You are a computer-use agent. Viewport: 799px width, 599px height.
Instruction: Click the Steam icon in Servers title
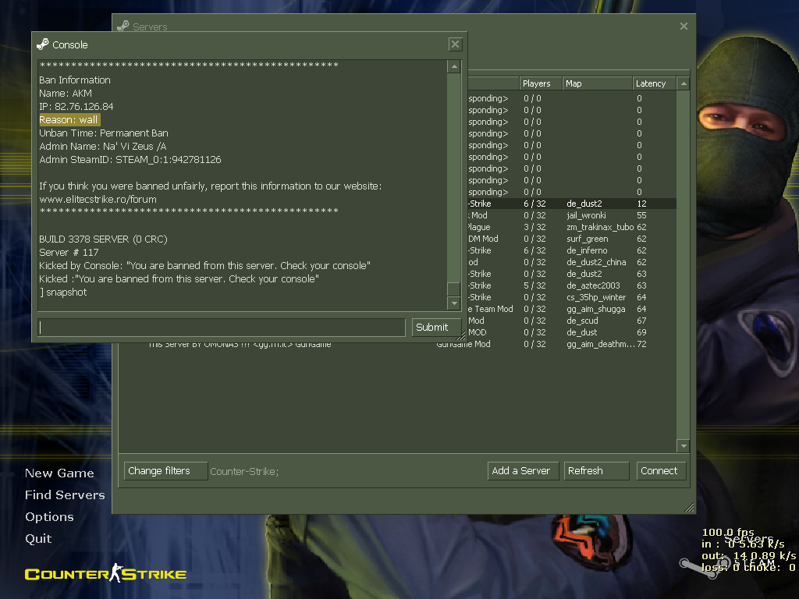123,26
